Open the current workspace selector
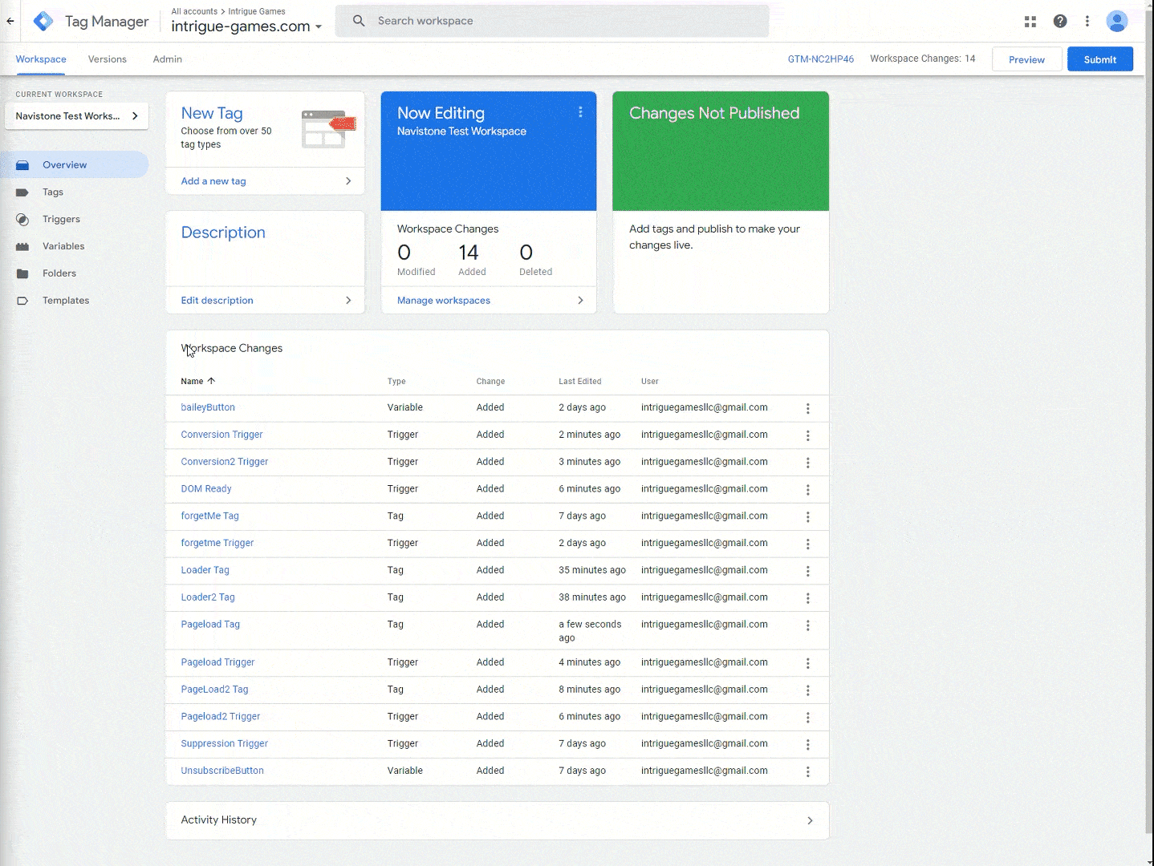This screenshot has height=866, width=1154. pos(76,116)
